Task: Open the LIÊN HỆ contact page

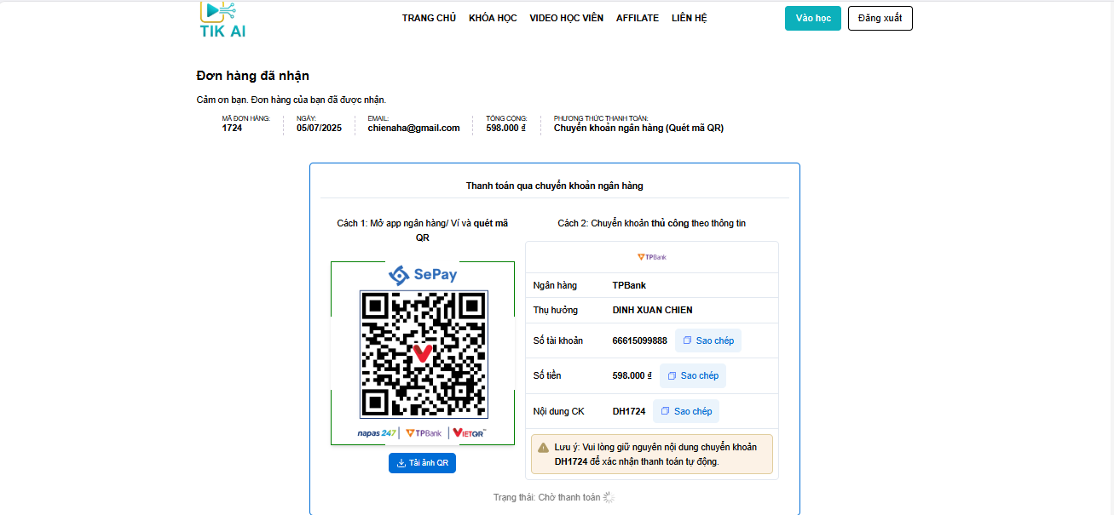Action: [x=689, y=18]
